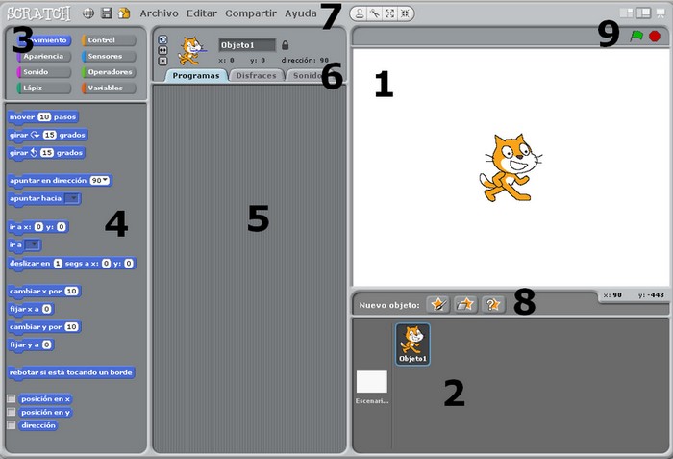Click the Objeto1 sprite name field
Screen dimensions: 673x459
point(247,45)
